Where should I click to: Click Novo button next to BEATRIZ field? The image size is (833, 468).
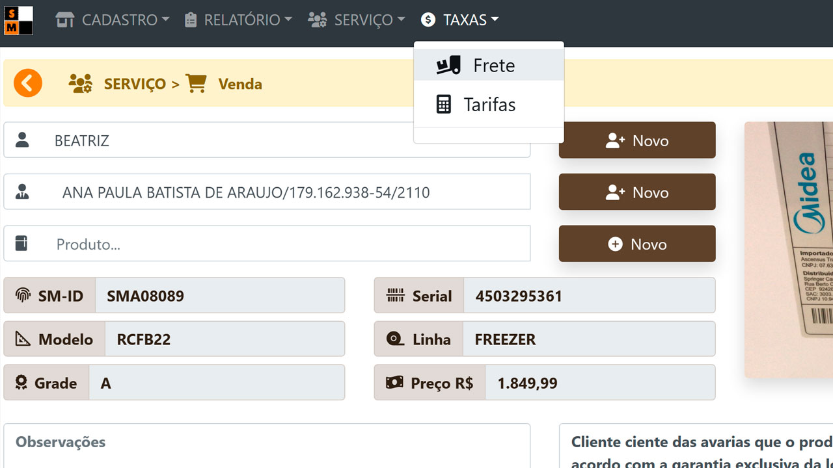(637, 140)
